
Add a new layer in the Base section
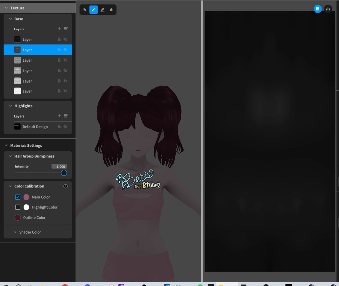click(x=59, y=29)
